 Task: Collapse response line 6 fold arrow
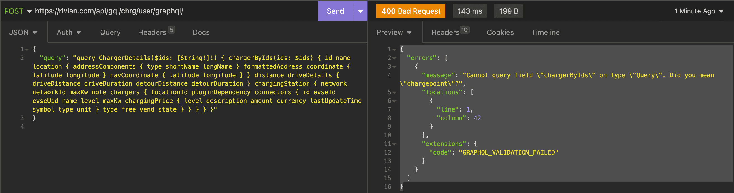(x=394, y=101)
